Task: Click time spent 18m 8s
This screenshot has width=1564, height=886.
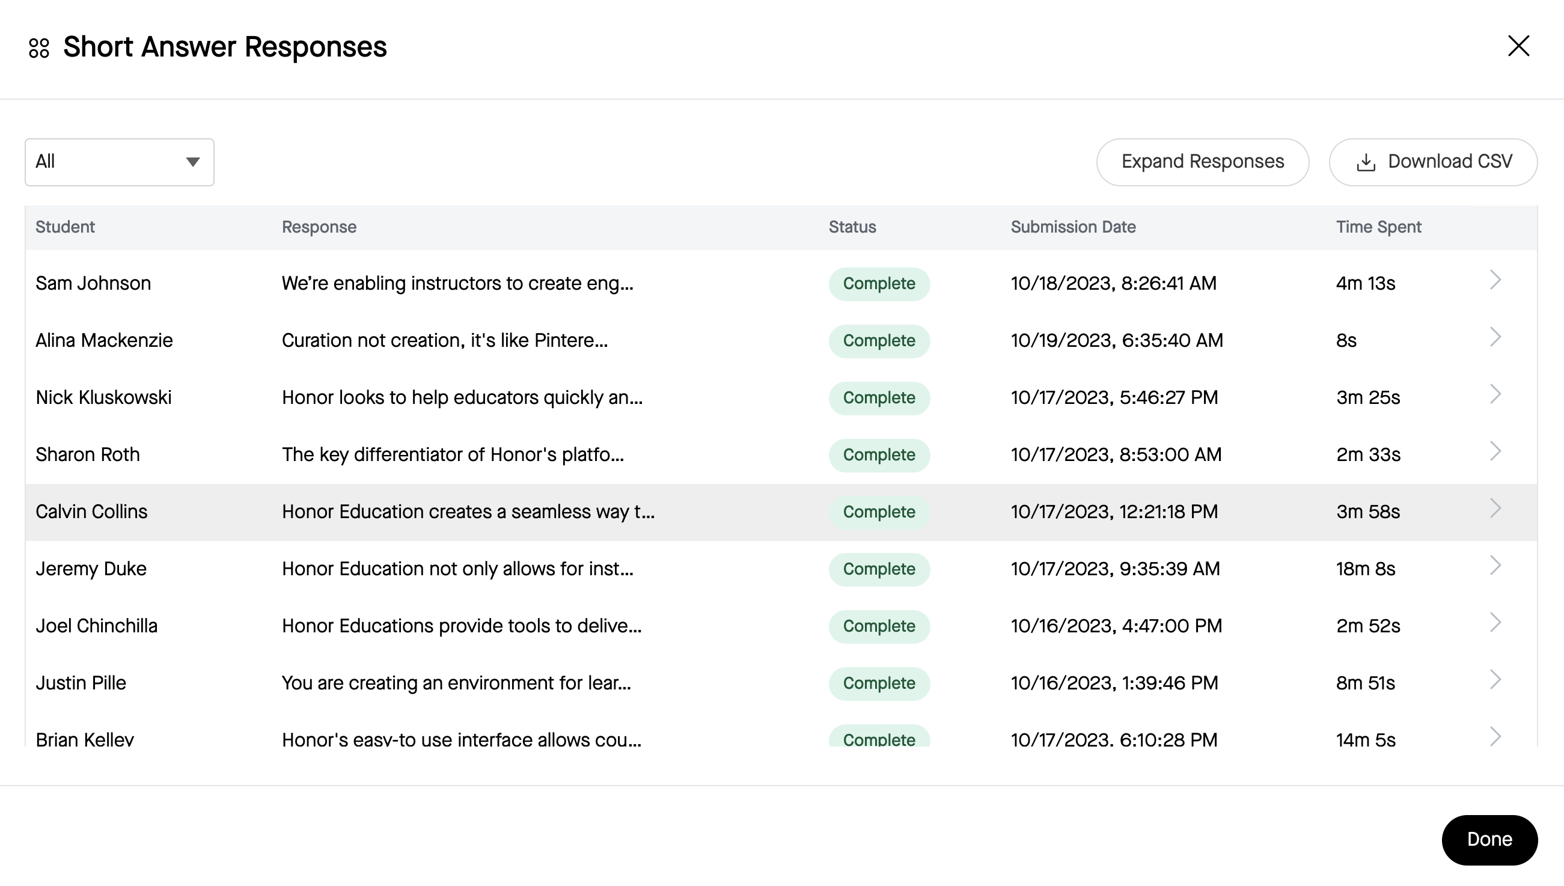Action: tap(1365, 570)
